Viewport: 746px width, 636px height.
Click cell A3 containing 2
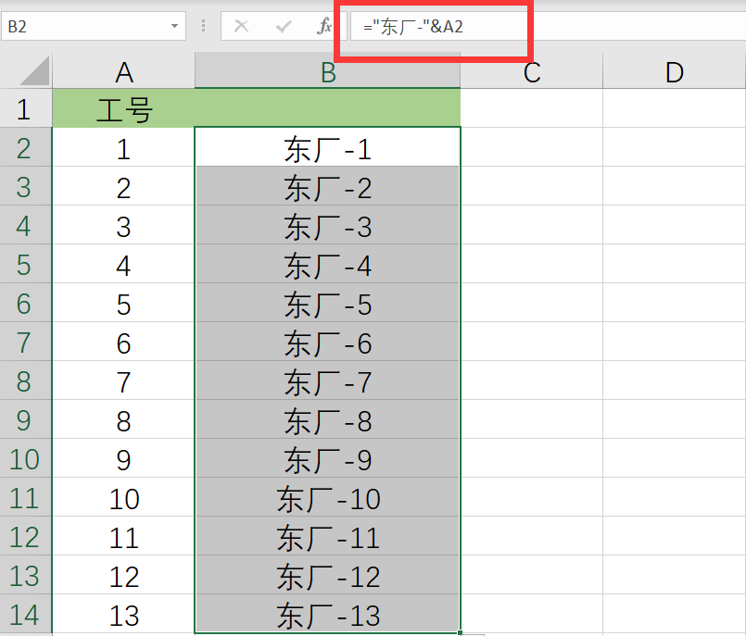pos(123,186)
